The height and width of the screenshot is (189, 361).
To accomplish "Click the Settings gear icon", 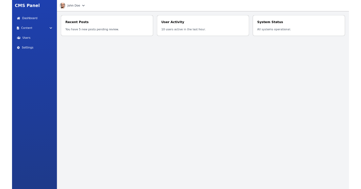I will pyautogui.click(x=18, y=48).
